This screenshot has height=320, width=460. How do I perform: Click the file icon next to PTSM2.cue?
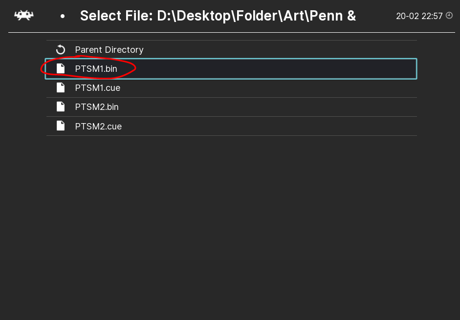click(61, 126)
